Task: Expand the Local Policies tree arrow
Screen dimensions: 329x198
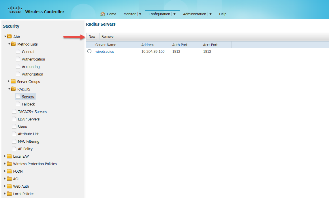Action: (x=5, y=193)
